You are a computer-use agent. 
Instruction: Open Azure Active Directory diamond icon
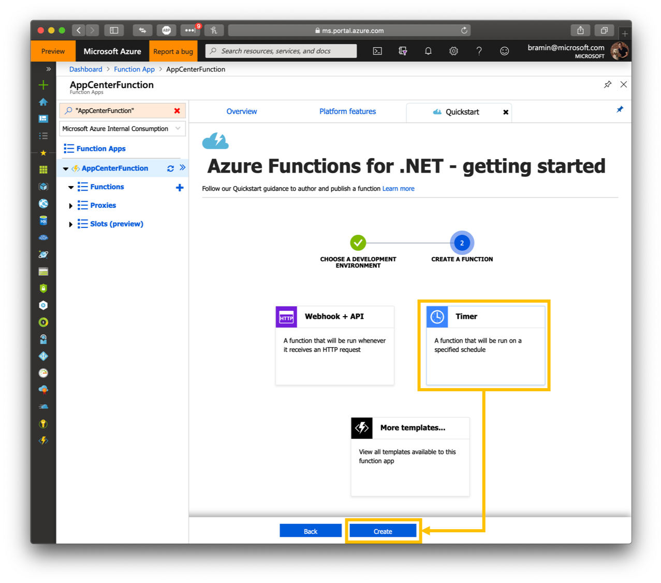tap(43, 356)
